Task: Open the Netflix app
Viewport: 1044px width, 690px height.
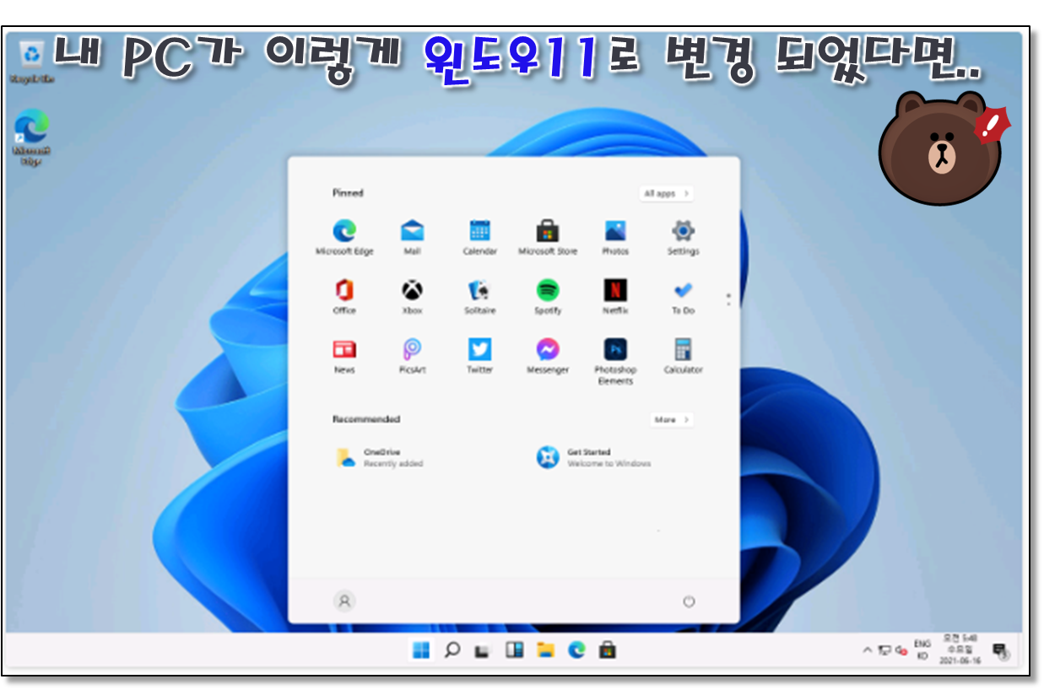Action: [615, 291]
